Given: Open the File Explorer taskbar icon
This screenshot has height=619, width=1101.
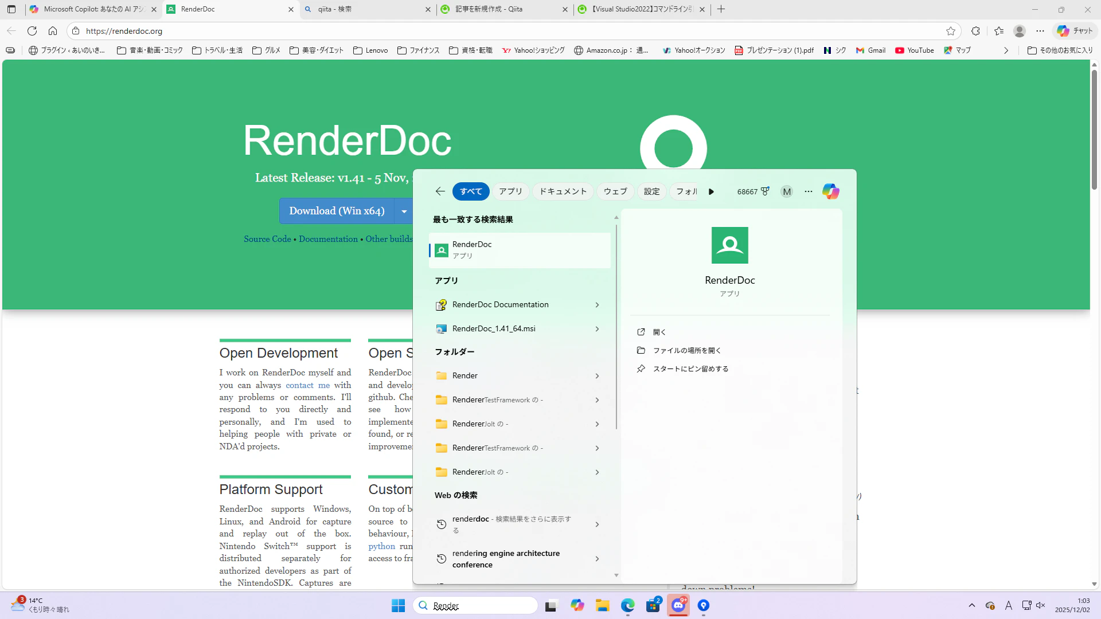Looking at the screenshot, I should (602, 606).
